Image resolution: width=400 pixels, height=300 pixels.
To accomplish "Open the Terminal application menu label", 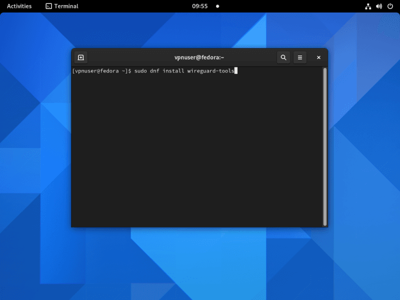I will click(x=66, y=6).
